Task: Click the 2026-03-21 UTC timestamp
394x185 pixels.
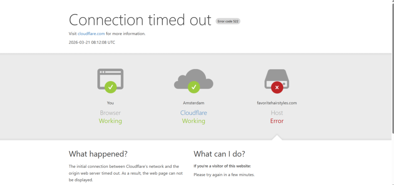Action: pos(92,43)
